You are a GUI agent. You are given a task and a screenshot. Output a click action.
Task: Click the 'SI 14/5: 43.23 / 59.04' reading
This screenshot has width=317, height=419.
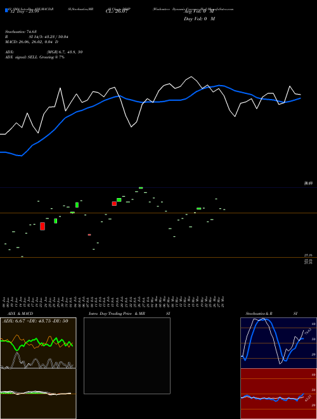tap(48, 37)
